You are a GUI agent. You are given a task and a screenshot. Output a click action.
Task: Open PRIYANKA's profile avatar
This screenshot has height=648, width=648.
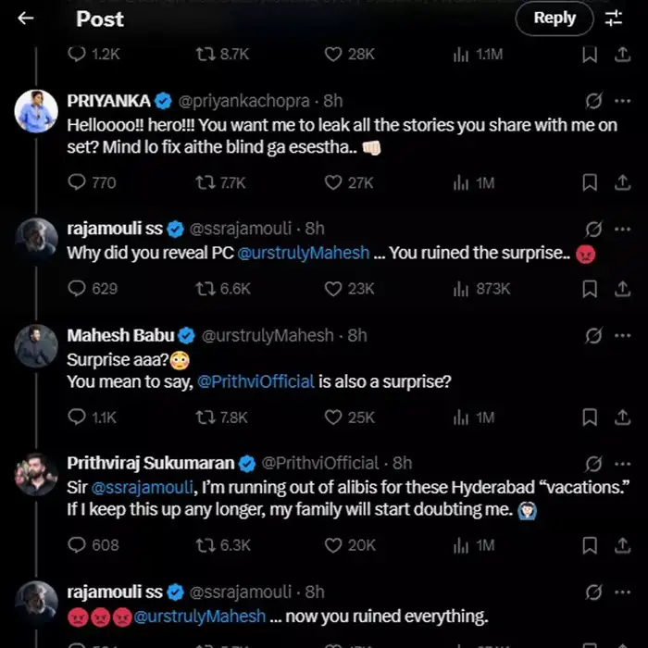pos(37,111)
